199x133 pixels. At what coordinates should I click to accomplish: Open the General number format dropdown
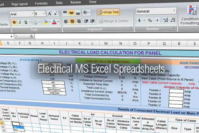pyautogui.click(x=174, y=11)
